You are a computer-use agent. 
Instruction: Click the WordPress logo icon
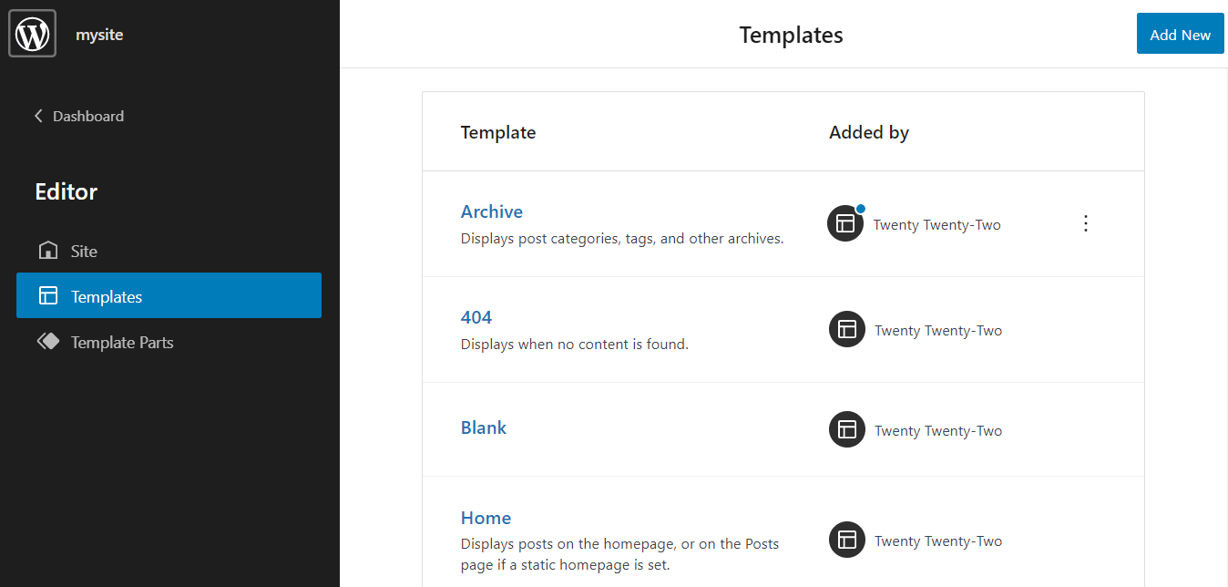pyautogui.click(x=31, y=33)
